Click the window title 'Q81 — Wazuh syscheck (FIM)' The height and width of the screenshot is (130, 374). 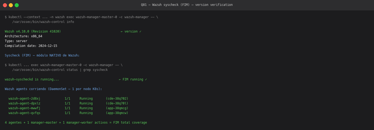187,5
